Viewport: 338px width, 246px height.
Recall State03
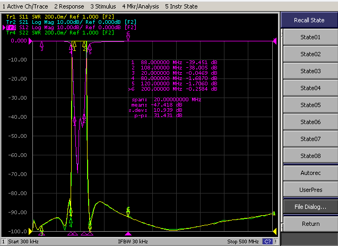[310, 71]
